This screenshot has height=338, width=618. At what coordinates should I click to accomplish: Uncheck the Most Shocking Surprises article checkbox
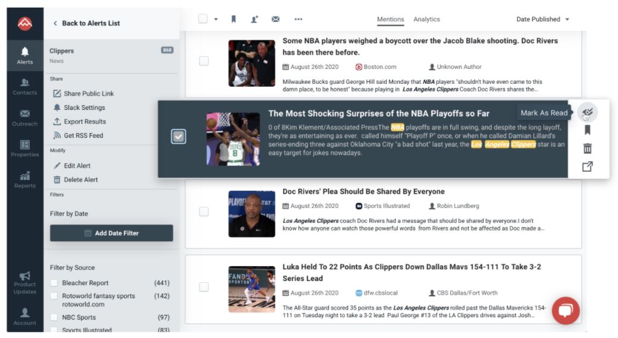coord(178,137)
